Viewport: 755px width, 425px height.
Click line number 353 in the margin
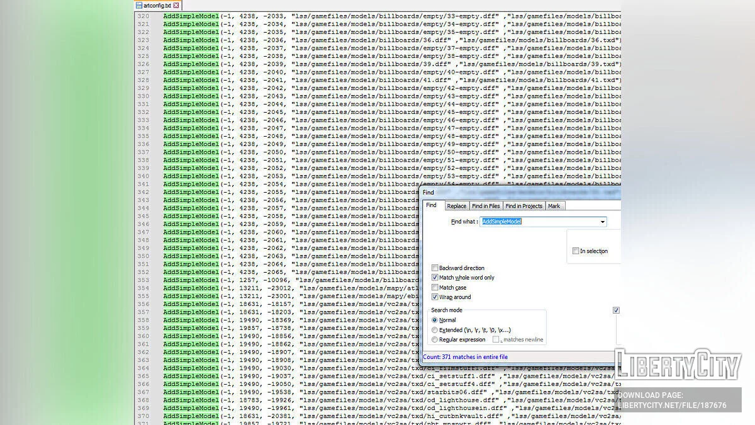tap(143, 280)
